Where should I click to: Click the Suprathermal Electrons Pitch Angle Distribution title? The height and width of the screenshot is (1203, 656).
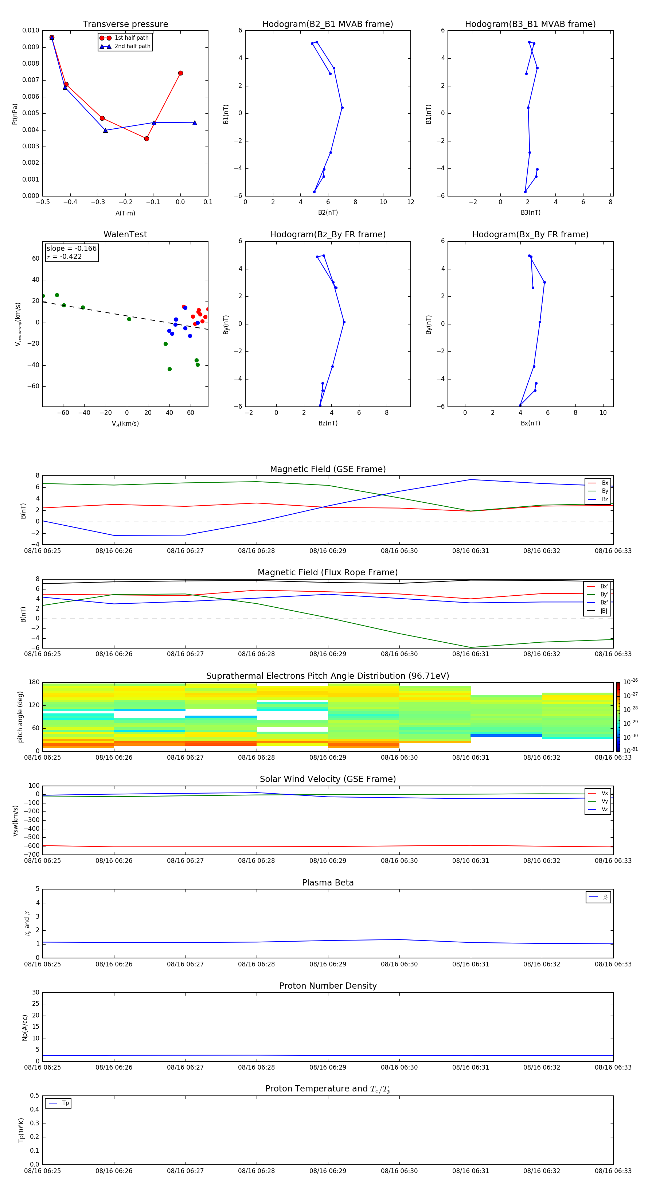coord(328,676)
